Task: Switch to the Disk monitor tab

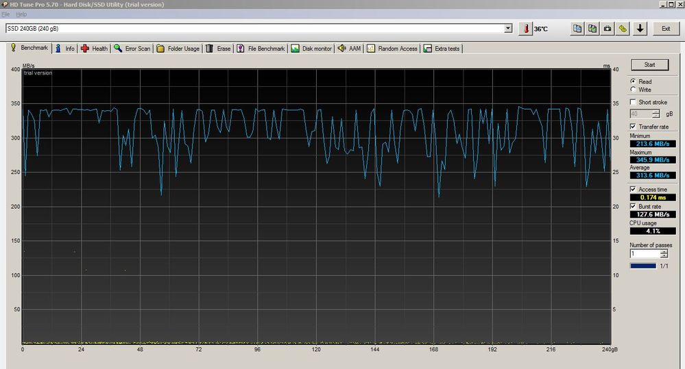Action: point(311,49)
